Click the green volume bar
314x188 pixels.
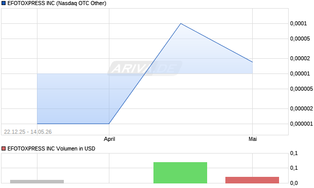pos(180,173)
